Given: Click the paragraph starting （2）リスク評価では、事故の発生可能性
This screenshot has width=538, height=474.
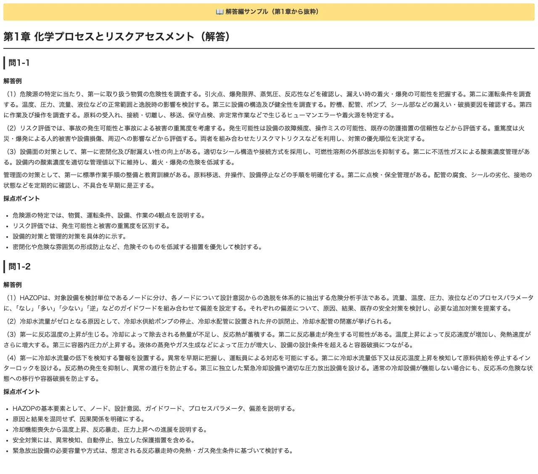Looking at the screenshot, I should (x=269, y=133).
